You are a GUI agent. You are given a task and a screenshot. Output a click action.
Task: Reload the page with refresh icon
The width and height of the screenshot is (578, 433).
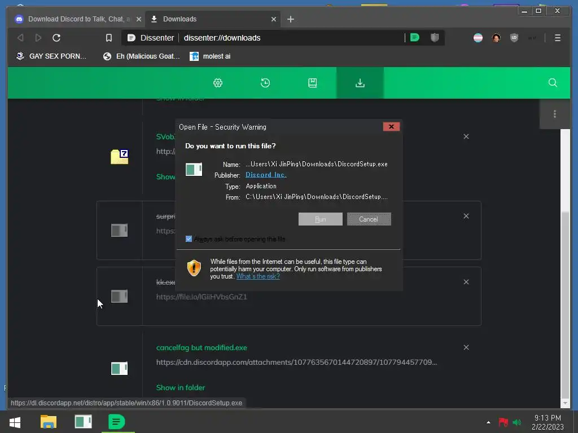tap(56, 38)
